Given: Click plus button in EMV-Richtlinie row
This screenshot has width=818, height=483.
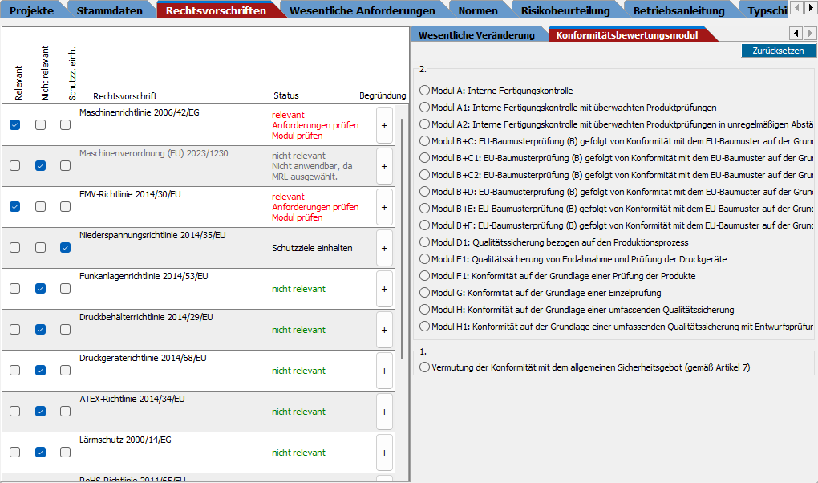Looking at the screenshot, I should click(384, 207).
